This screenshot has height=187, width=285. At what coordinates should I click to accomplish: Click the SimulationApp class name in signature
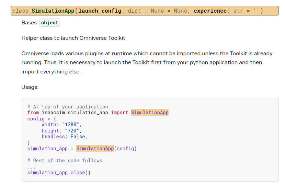pos(53,11)
